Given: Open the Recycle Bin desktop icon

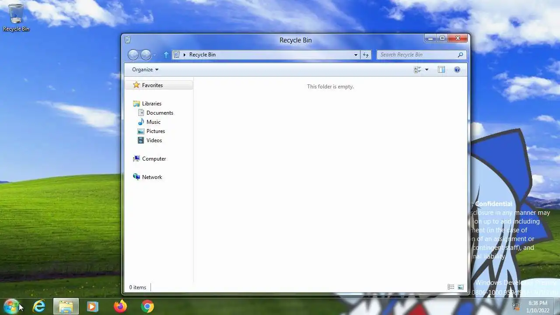Looking at the screenshot, I should 16,18.
